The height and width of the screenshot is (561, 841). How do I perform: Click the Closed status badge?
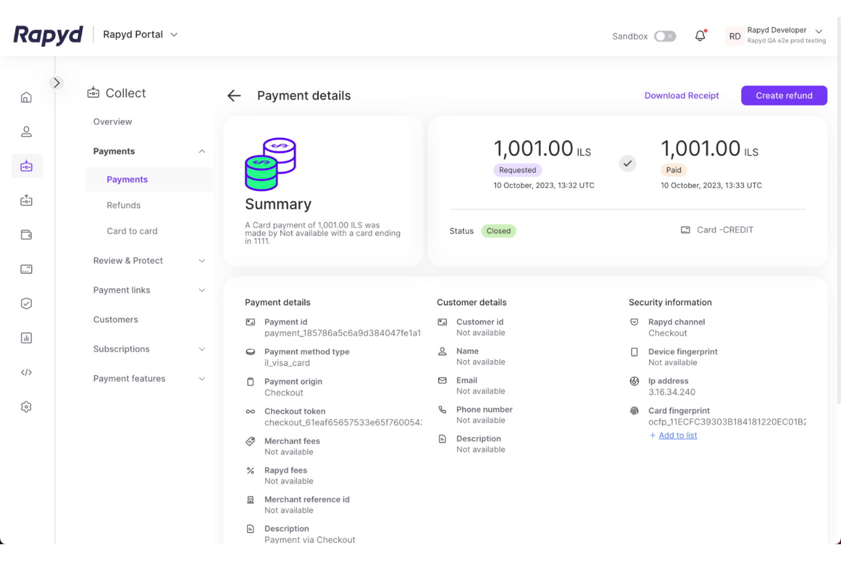coord(498,231)
